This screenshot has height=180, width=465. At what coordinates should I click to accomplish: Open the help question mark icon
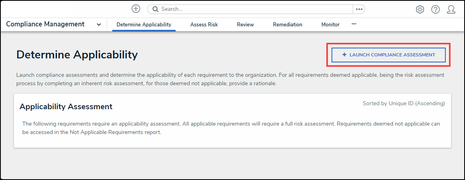[435, 10]
